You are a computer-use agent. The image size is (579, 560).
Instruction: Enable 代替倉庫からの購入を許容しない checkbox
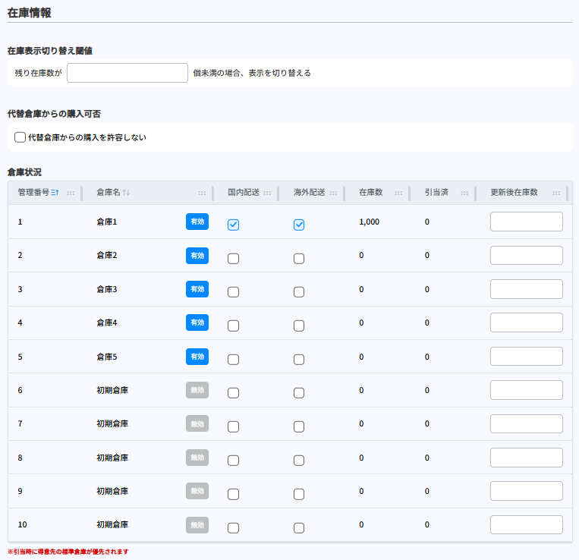[x=20, y=137]
